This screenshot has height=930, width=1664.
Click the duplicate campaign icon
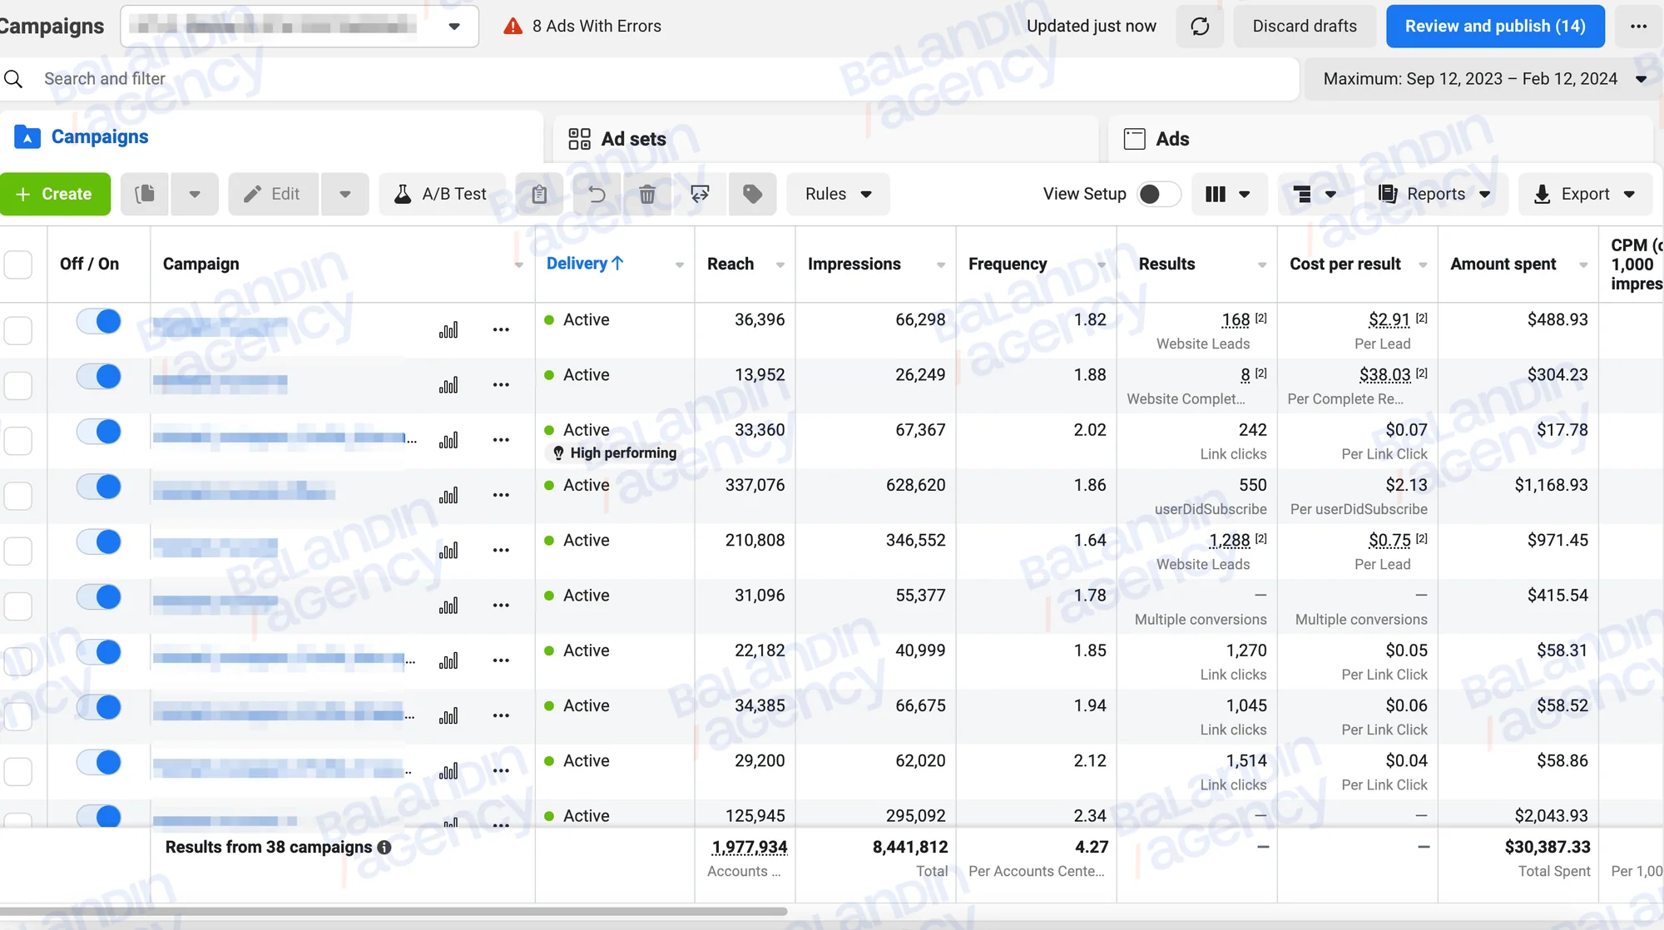click(145, 194)
